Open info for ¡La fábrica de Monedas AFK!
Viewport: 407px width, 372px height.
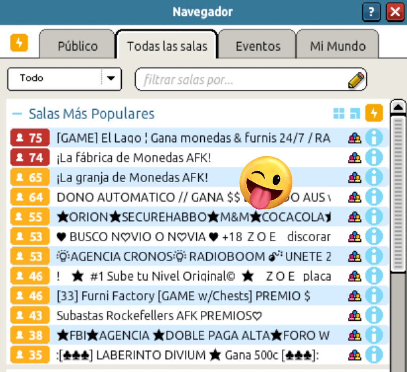[x=374, y=157]
